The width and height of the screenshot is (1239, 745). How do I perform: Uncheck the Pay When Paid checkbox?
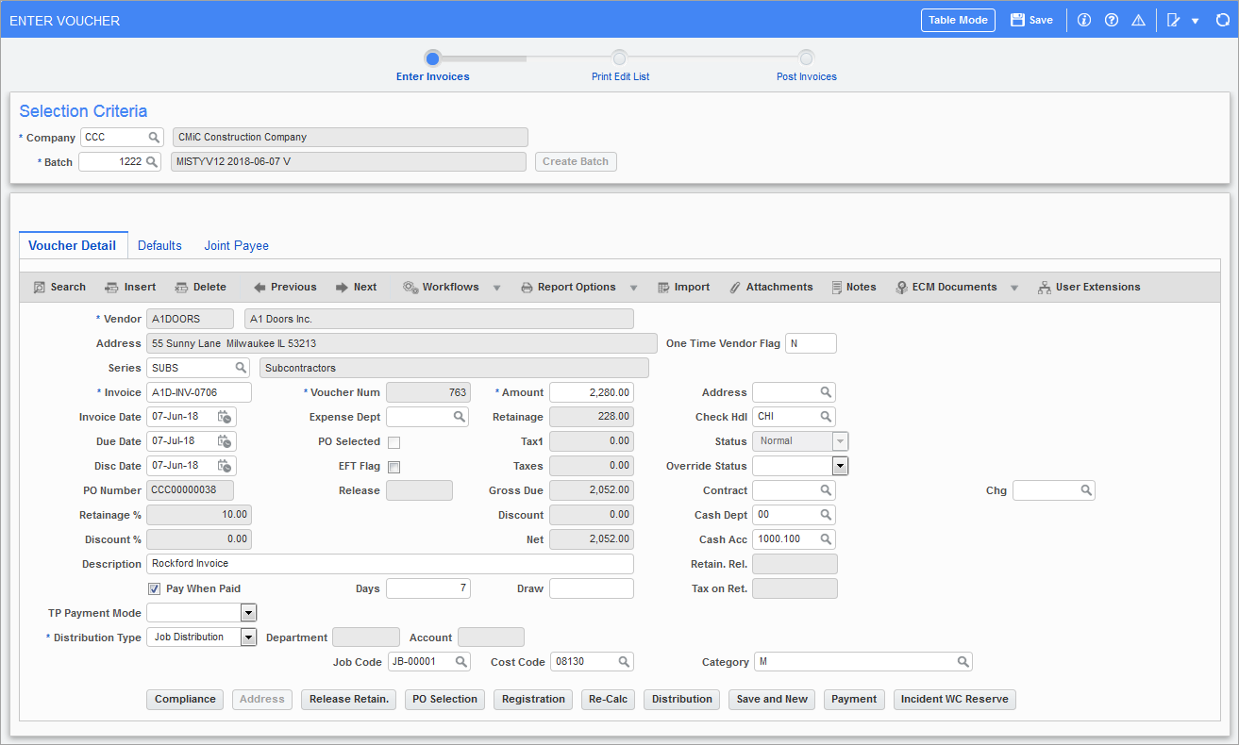(x=154, y=588)
